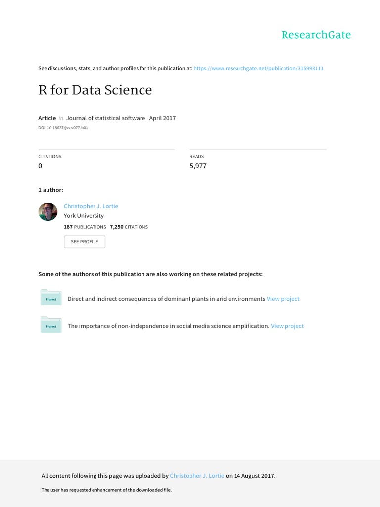380x507 pixels.
Task: Click the DOI 10.18637/jss.v077.b01 text
Action: [63, 128]
